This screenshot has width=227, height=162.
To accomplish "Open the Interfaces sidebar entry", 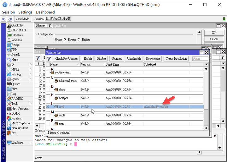I will pyautogui.click(x=17, y=35).
